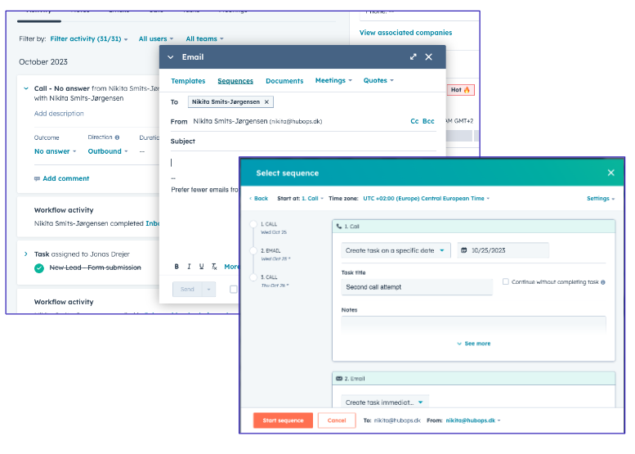The height and width of the screenshot is (454, 635).
Task: Click the 10/25/2023 date field
Action: [x=503, y=250]
